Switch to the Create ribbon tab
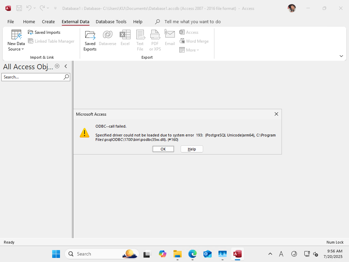 (48, 21)
